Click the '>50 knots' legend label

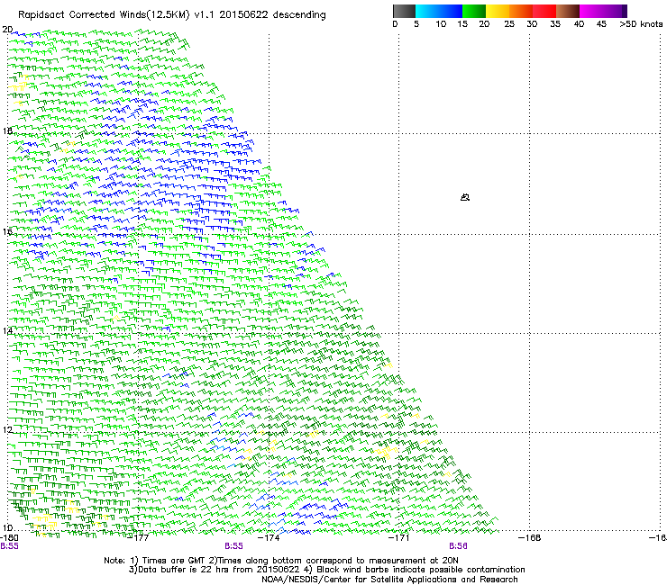click(641, 24)
